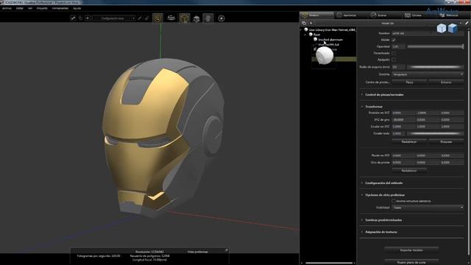Open the Configuración dropdown in toolbar
This screenshot has height=265, width=471.
point(114,18)
